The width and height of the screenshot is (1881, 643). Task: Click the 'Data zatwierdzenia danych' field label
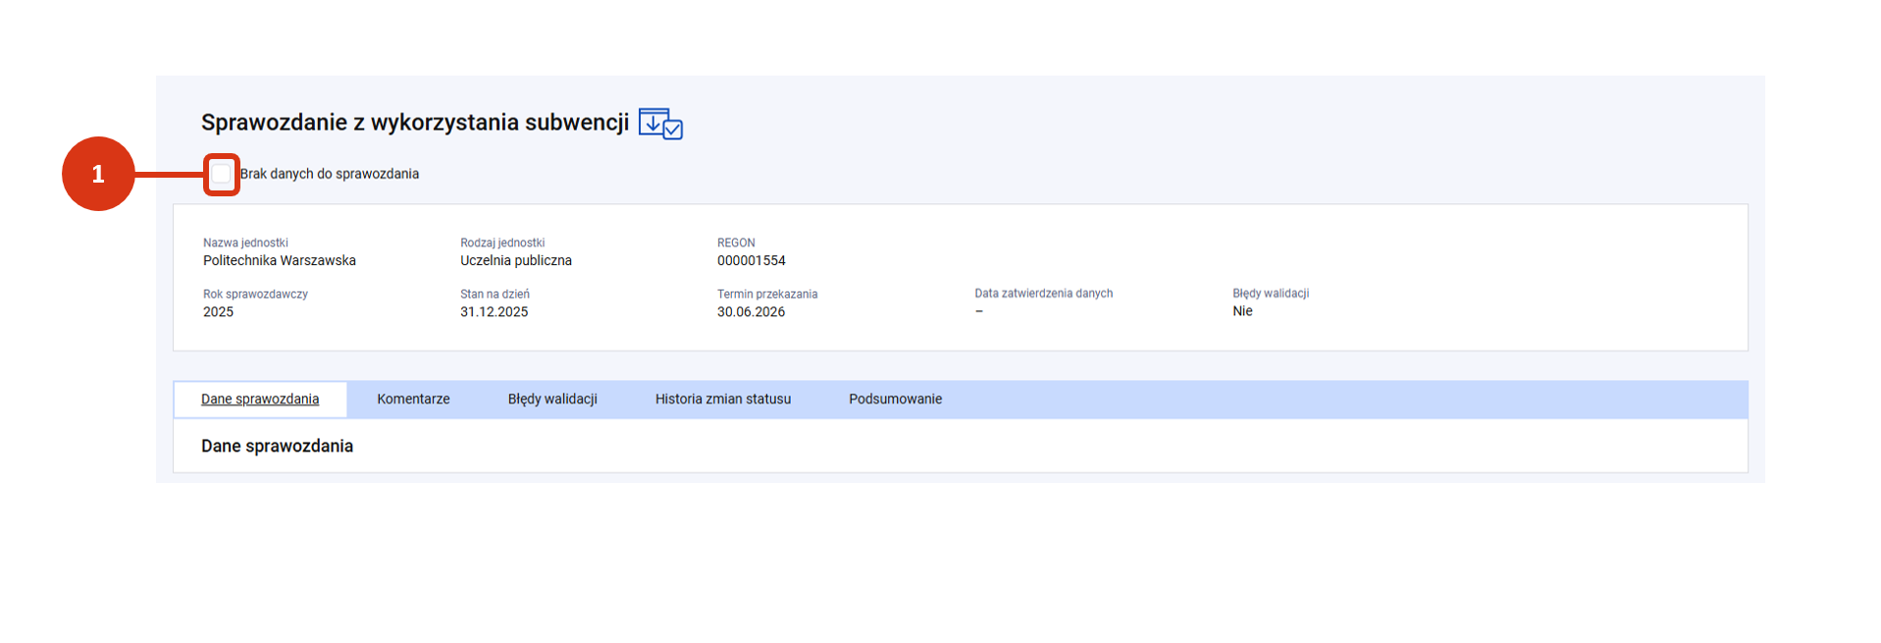[1044, 294]
